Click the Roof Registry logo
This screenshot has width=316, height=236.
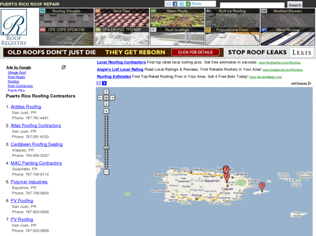coord(14,27)
